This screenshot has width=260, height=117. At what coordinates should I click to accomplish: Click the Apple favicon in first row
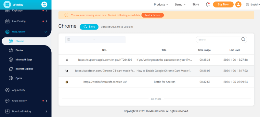[67, 60]
